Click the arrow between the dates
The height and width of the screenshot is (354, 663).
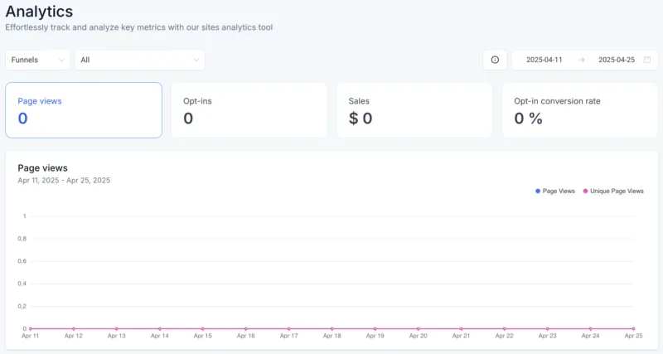tap(581, 60)
